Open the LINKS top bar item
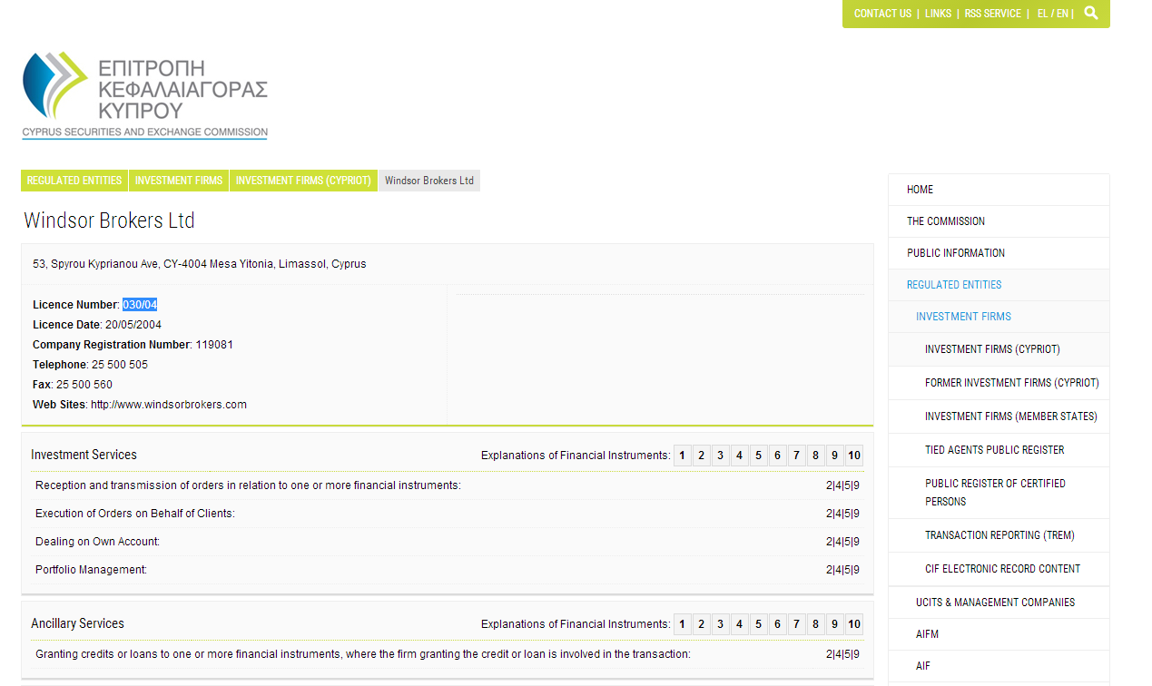The image size is (1152, 686). (938, 14)
